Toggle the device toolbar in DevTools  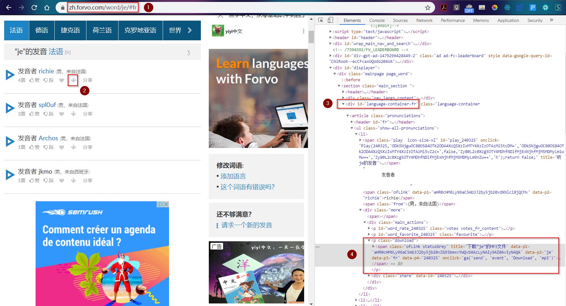pyautogui.click(x=330, y=20)
